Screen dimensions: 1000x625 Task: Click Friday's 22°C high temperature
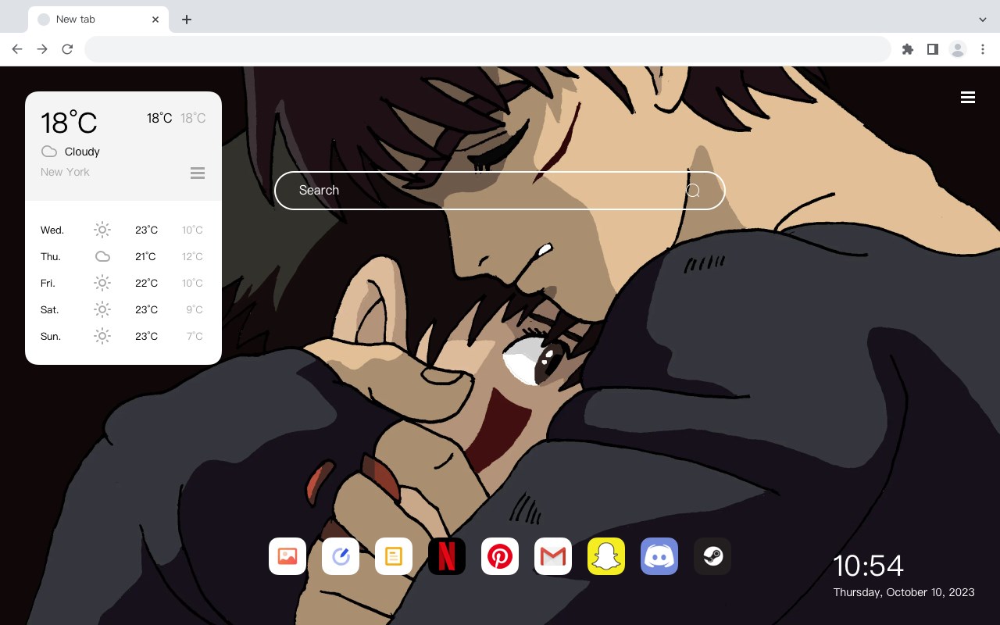coord(146,283)
